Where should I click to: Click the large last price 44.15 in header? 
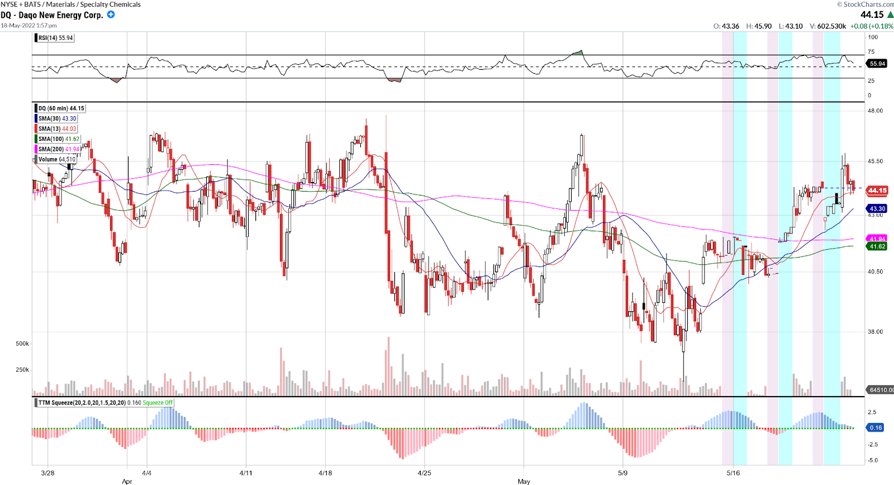coord(872,15)
